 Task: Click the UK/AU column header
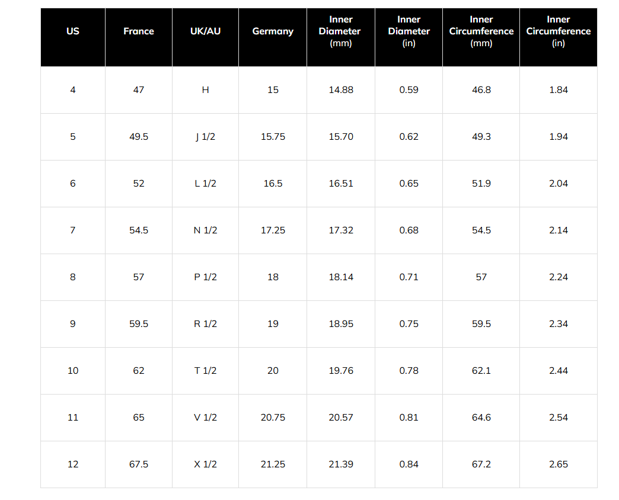click(205, 31)
